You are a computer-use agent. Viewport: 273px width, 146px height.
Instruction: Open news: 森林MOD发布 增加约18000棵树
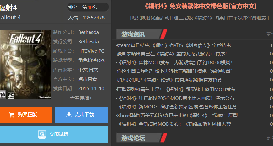174,62
